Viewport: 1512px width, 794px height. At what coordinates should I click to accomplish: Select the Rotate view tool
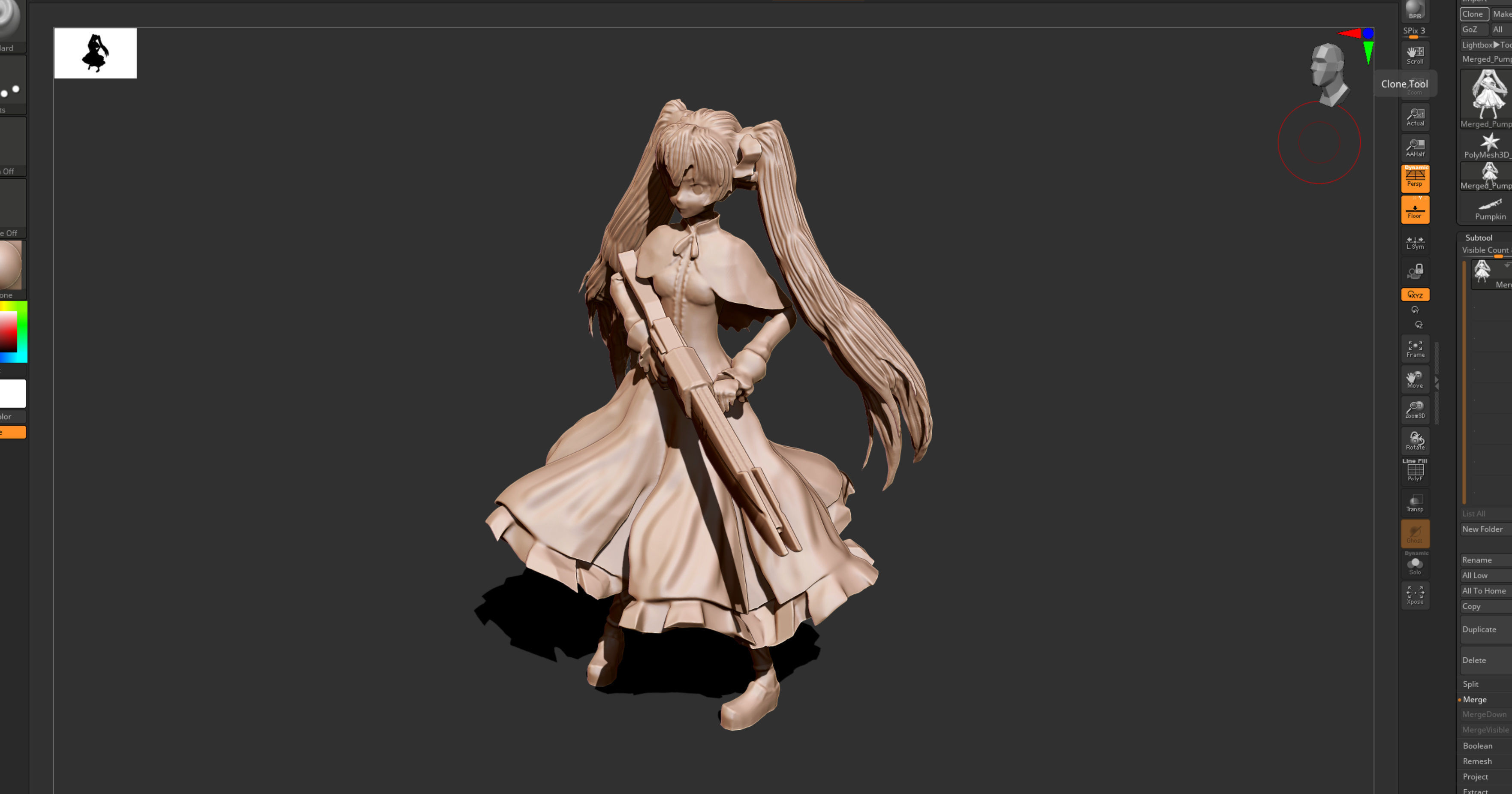coord(1415,441)
